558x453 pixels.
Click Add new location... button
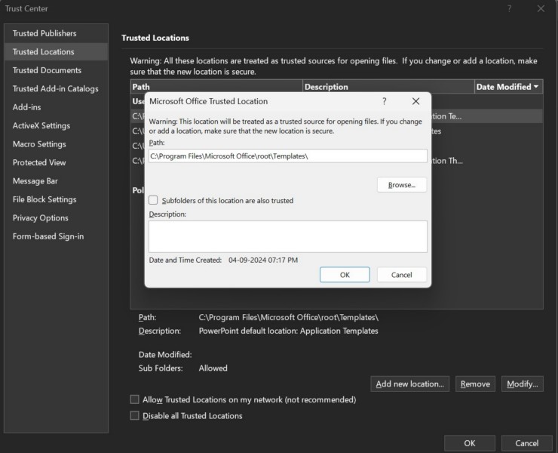click(410, 384)
